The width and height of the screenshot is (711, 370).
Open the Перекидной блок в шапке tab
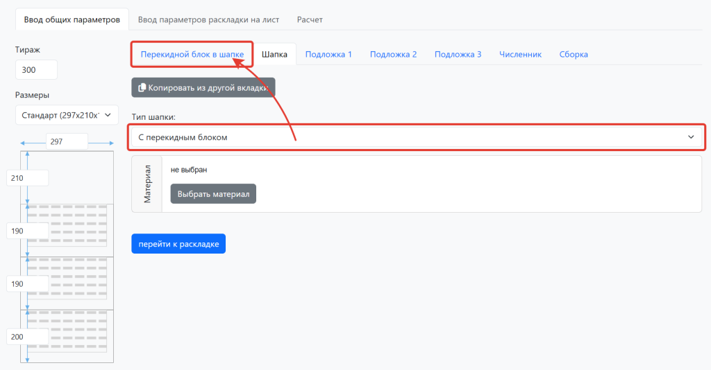click(192, 54)
